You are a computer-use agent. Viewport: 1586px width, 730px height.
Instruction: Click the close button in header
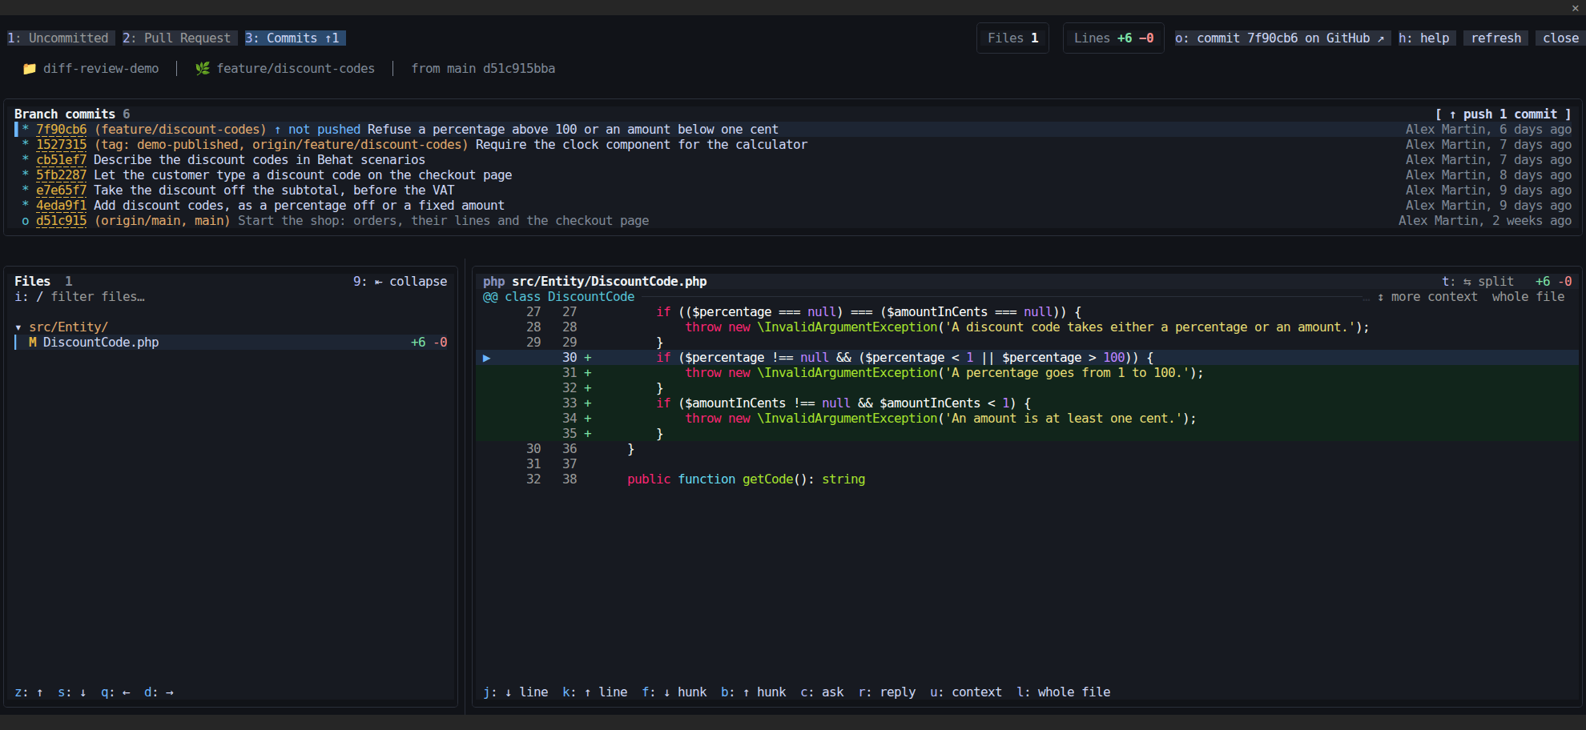pos(1560,38)
